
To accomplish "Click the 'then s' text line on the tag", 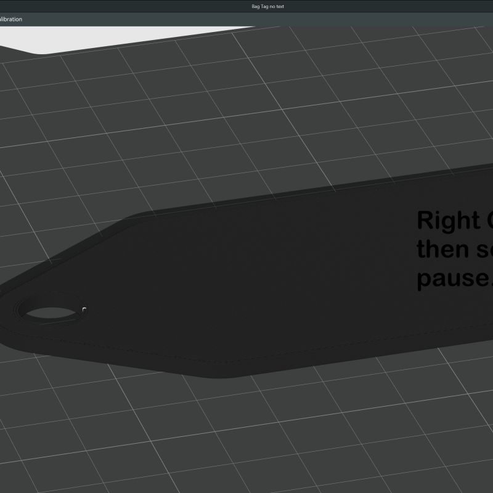I will click(455, 250).
